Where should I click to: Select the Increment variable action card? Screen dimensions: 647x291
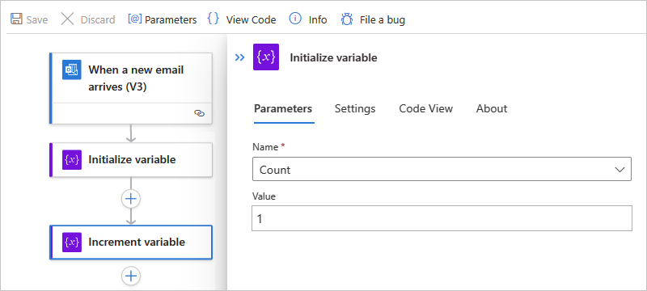[x=131, y=242]
